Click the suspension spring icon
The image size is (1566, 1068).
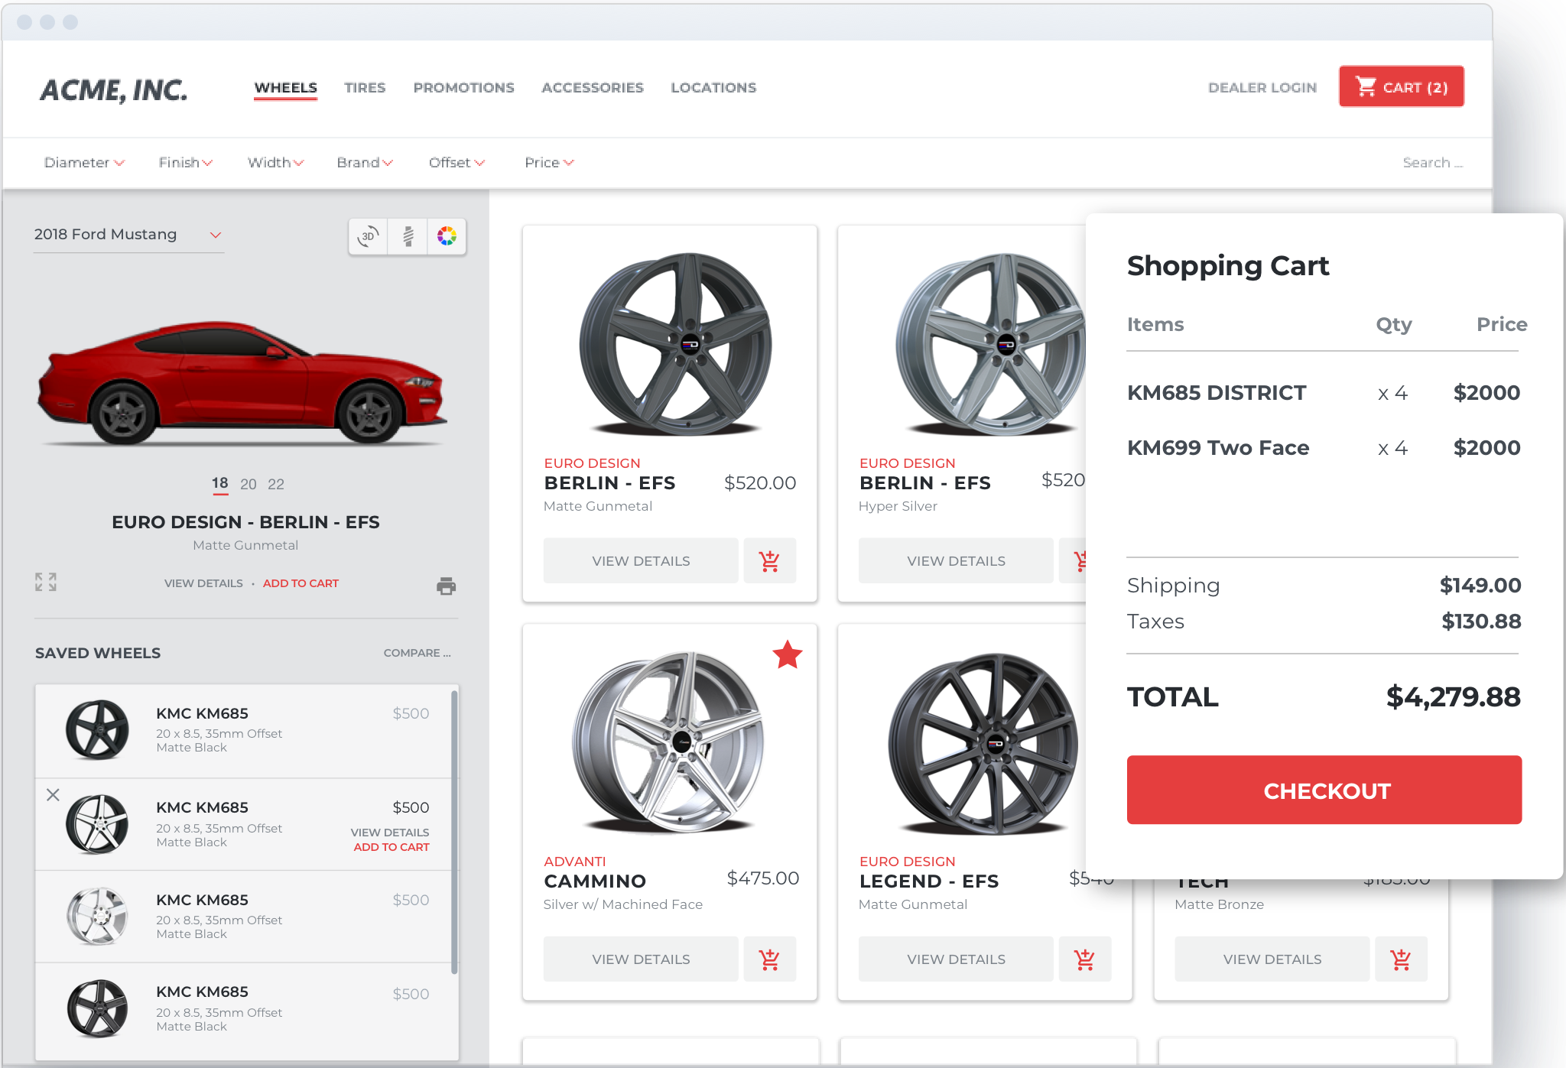[x=408, y=236]
